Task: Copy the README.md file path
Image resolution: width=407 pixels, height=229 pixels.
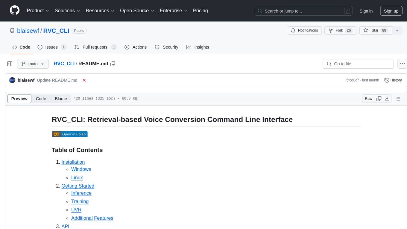Action: point(113,64)
